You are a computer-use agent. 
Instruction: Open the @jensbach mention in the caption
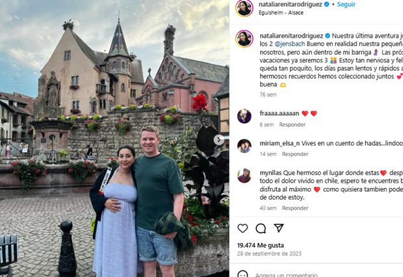290,44
